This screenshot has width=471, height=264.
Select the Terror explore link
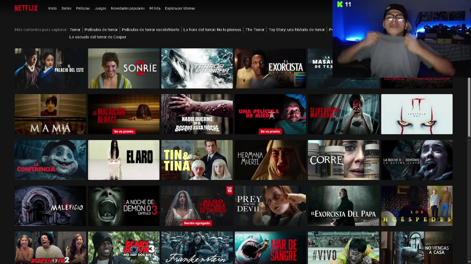pos(75,30)
